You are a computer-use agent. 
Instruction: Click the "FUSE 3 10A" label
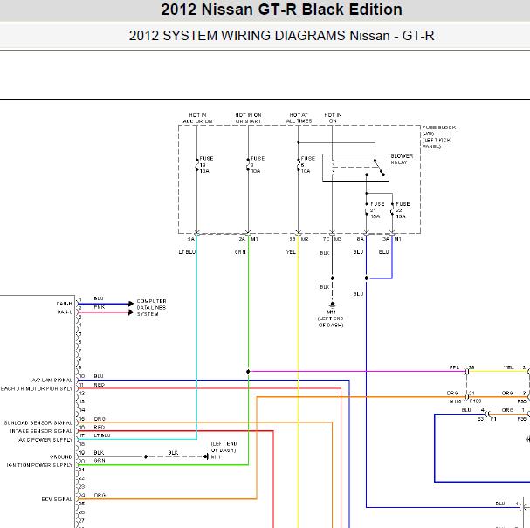pos(258,165)
